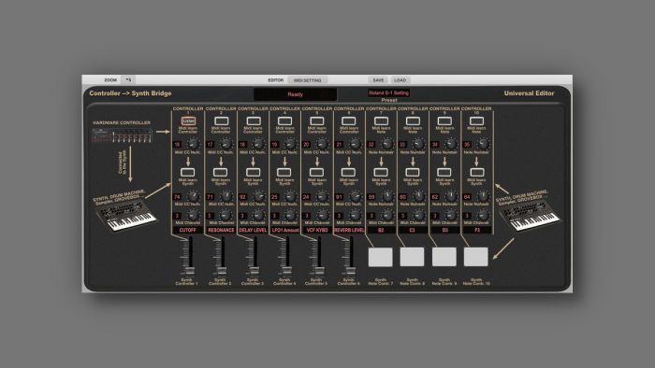Screen dimensions: 655x368
Task: Click the LOAD button
Action: point(400,80)
